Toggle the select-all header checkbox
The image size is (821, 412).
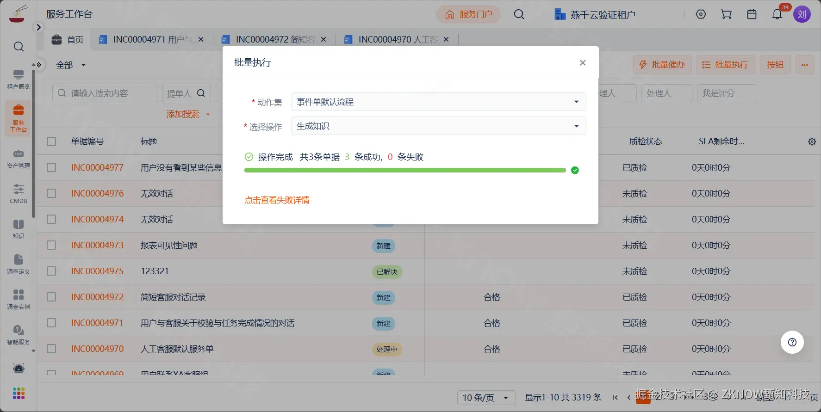pyautogui.click(x=51, y=141)
